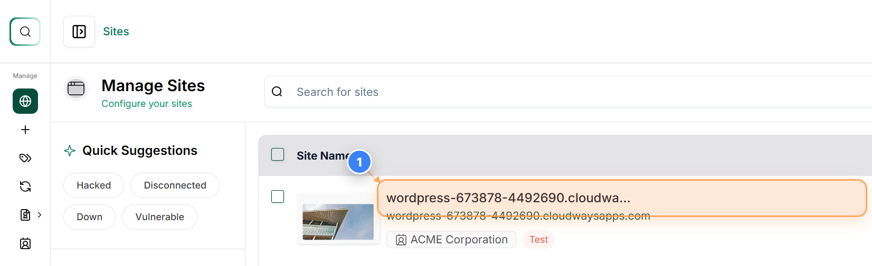This screenshot has height=266, width=872.
Task: Apply the Down quick suggestion filter
Action: tap(89, 217)
